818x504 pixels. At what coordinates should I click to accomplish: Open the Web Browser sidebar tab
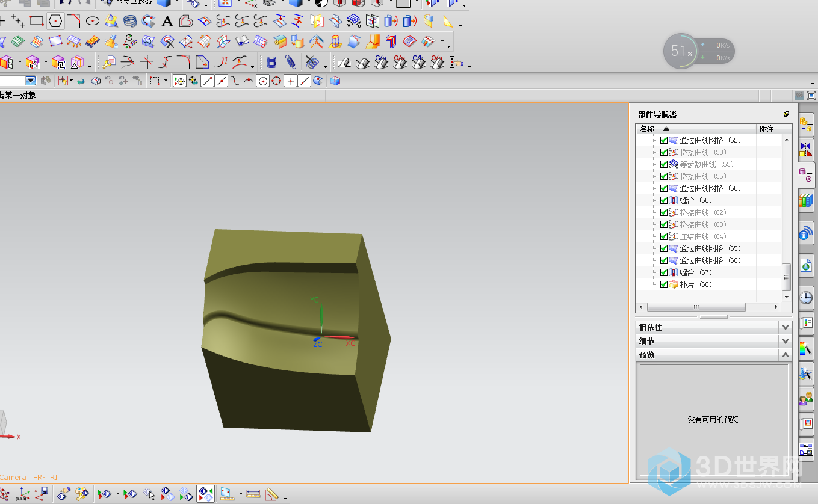(806, 265)
